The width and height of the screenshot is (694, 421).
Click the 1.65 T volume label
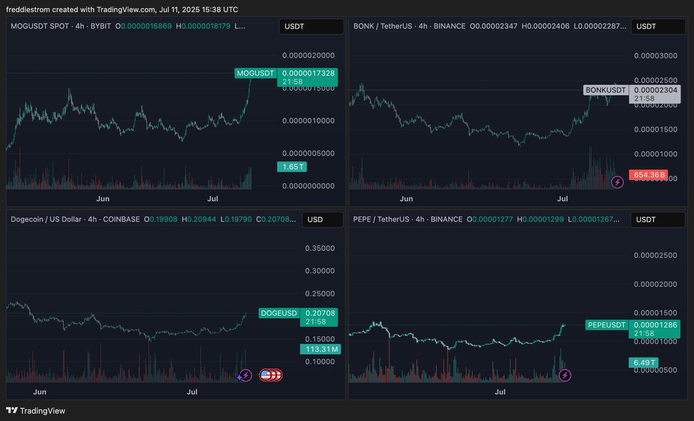(x=292, y=167)
